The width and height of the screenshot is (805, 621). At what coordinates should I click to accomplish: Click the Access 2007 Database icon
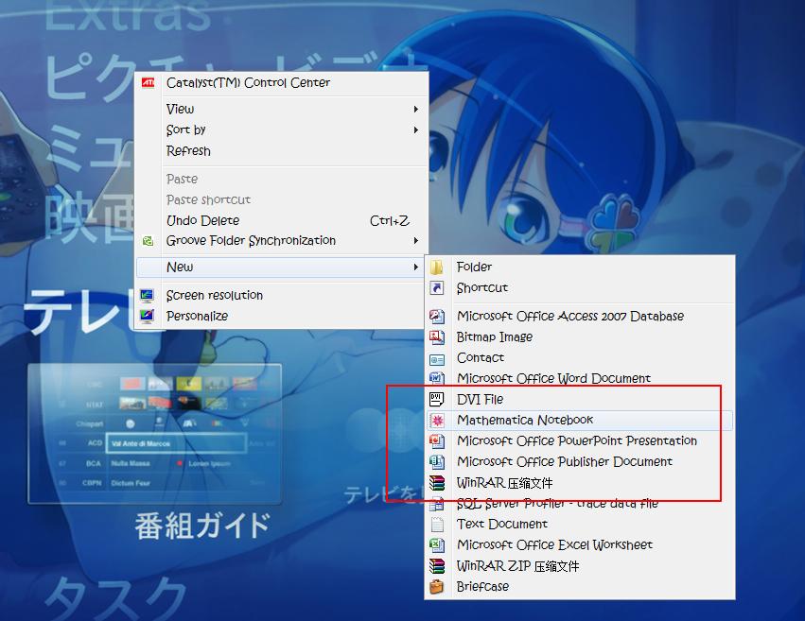tap(436, 316)
